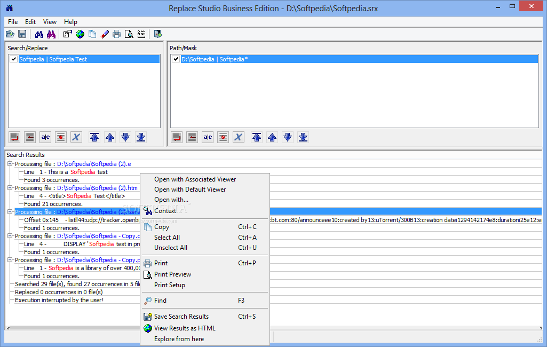Click the red-circle disable button under Search/Replace list

coord(61,137)
